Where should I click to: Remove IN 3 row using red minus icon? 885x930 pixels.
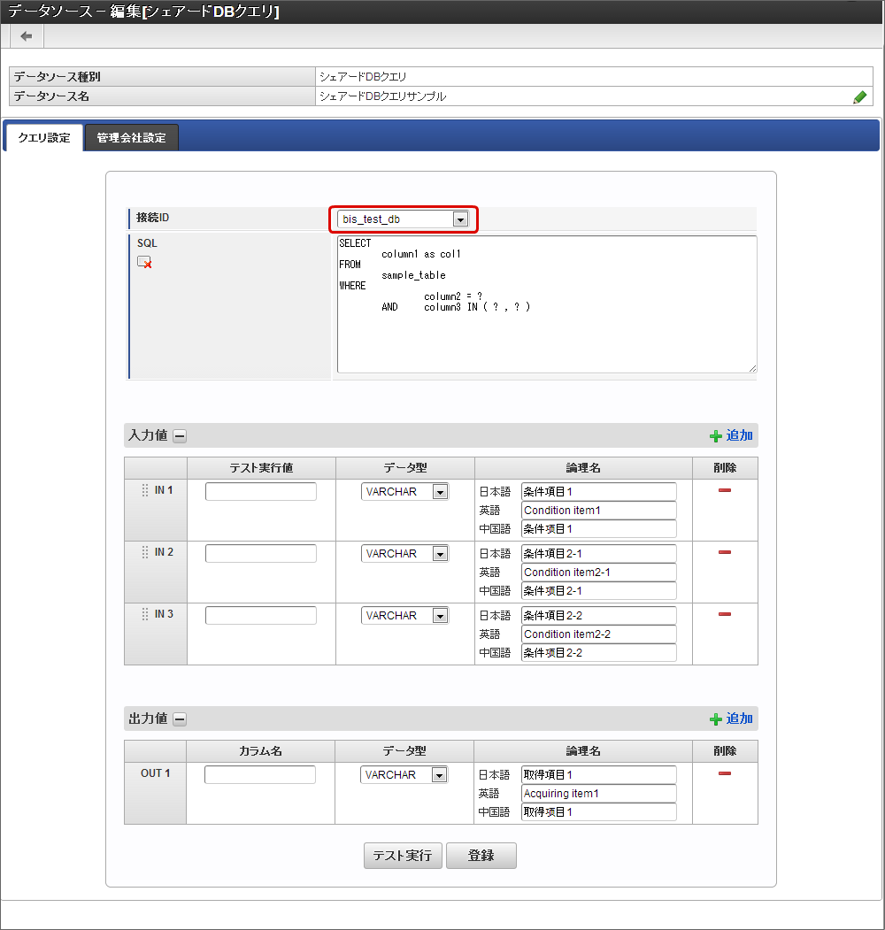pyautogui.click(x=724, y=614)
